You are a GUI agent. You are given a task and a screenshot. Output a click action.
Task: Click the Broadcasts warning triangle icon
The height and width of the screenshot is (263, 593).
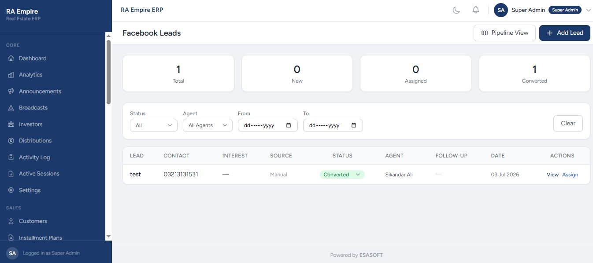(x=11, y=108)
